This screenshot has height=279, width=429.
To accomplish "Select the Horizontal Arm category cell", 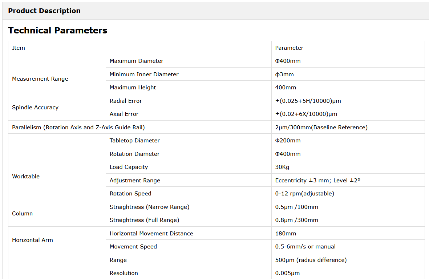I will (32, 240).
